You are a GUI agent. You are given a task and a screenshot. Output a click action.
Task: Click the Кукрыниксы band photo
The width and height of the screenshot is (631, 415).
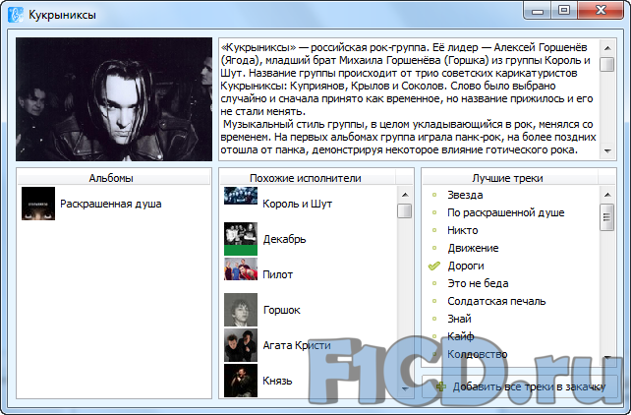point(114,99)
